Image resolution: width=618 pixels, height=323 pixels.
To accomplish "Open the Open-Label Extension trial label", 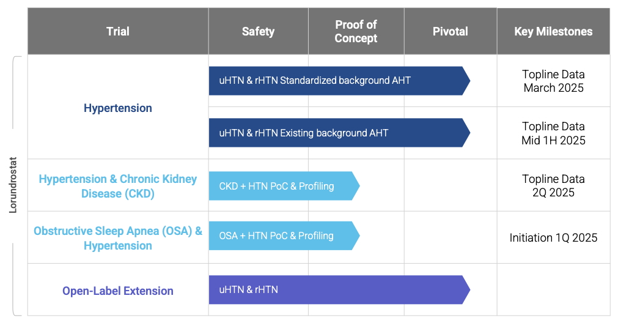I will [118, 291].
